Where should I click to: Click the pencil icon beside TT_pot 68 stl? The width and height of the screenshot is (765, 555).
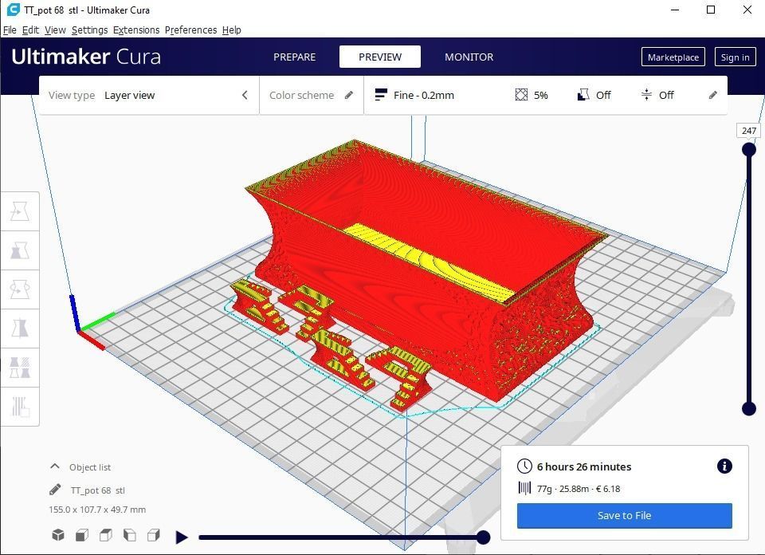coord(55,490)
